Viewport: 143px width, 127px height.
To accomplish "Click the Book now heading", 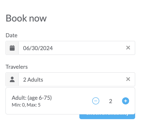I will [26, 18].
